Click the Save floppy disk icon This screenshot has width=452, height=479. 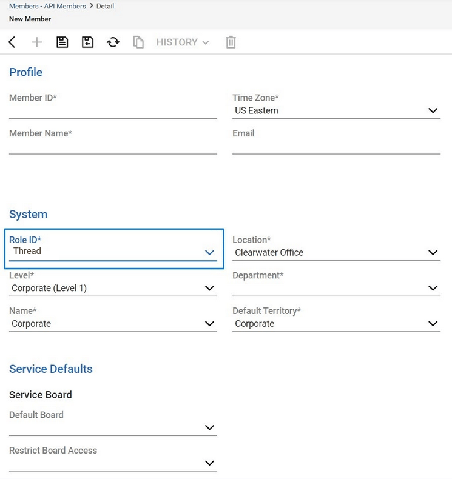tap(62, 42)
